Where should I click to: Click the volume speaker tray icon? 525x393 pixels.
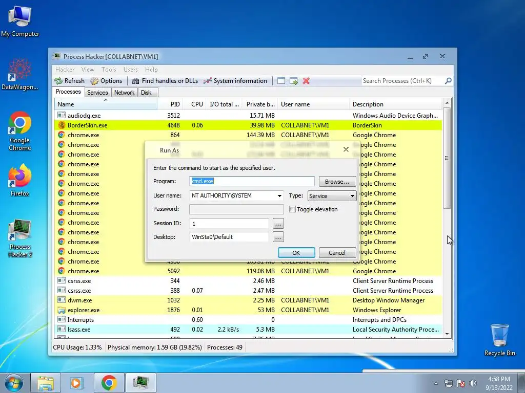pyautogui.click(x=473, y=383)
